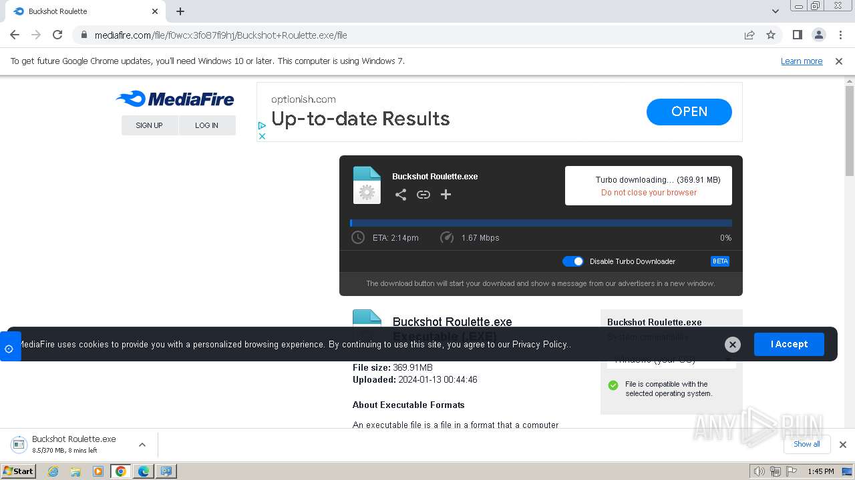855x480 pixels.
Task: Click the share page icon in address bar
Action: (x=749, y=35)
